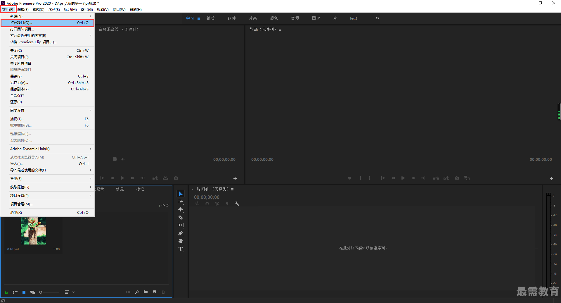
Task: Toggle comparison view in program monitor
Action: click(x=467, y=178)
